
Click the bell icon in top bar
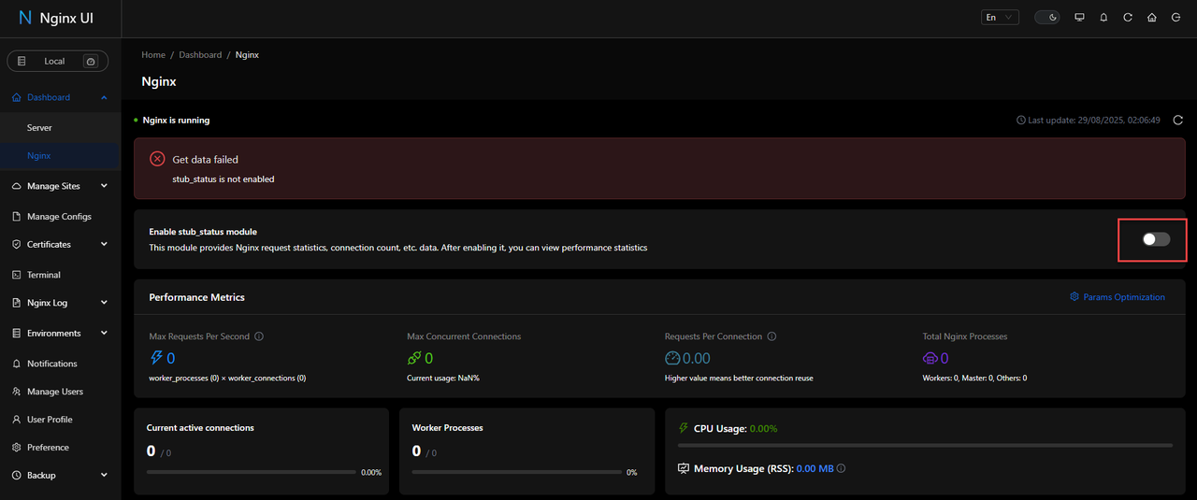(1103, 18)
